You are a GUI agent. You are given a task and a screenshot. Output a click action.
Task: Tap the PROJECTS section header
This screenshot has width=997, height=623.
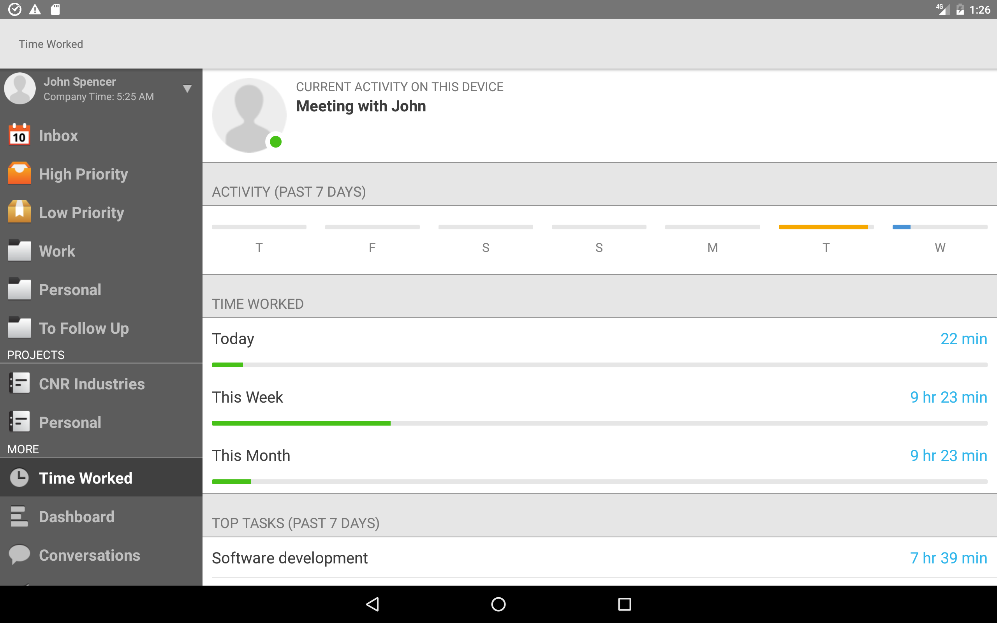pyautogui.click(x=36, y=355)
